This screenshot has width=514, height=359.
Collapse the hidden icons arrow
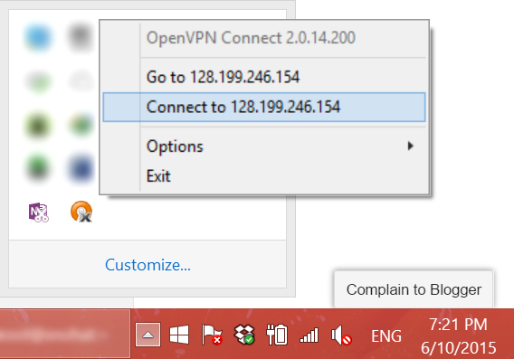[148, 335]
